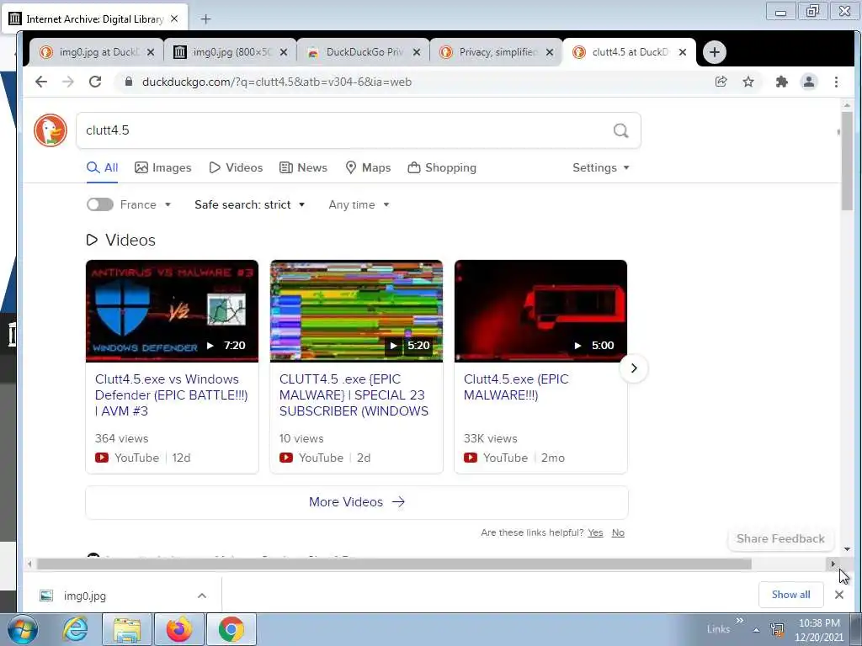
Task: Click the forward navigation arrow
Action: [67, 82]
